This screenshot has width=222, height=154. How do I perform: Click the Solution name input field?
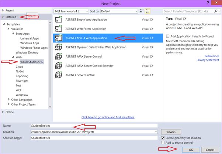(x=94, y=138)
